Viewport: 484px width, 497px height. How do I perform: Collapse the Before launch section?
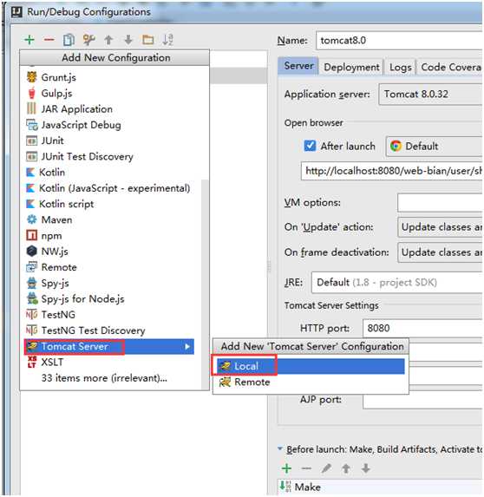pyautogui.click(x=280, y=448)
